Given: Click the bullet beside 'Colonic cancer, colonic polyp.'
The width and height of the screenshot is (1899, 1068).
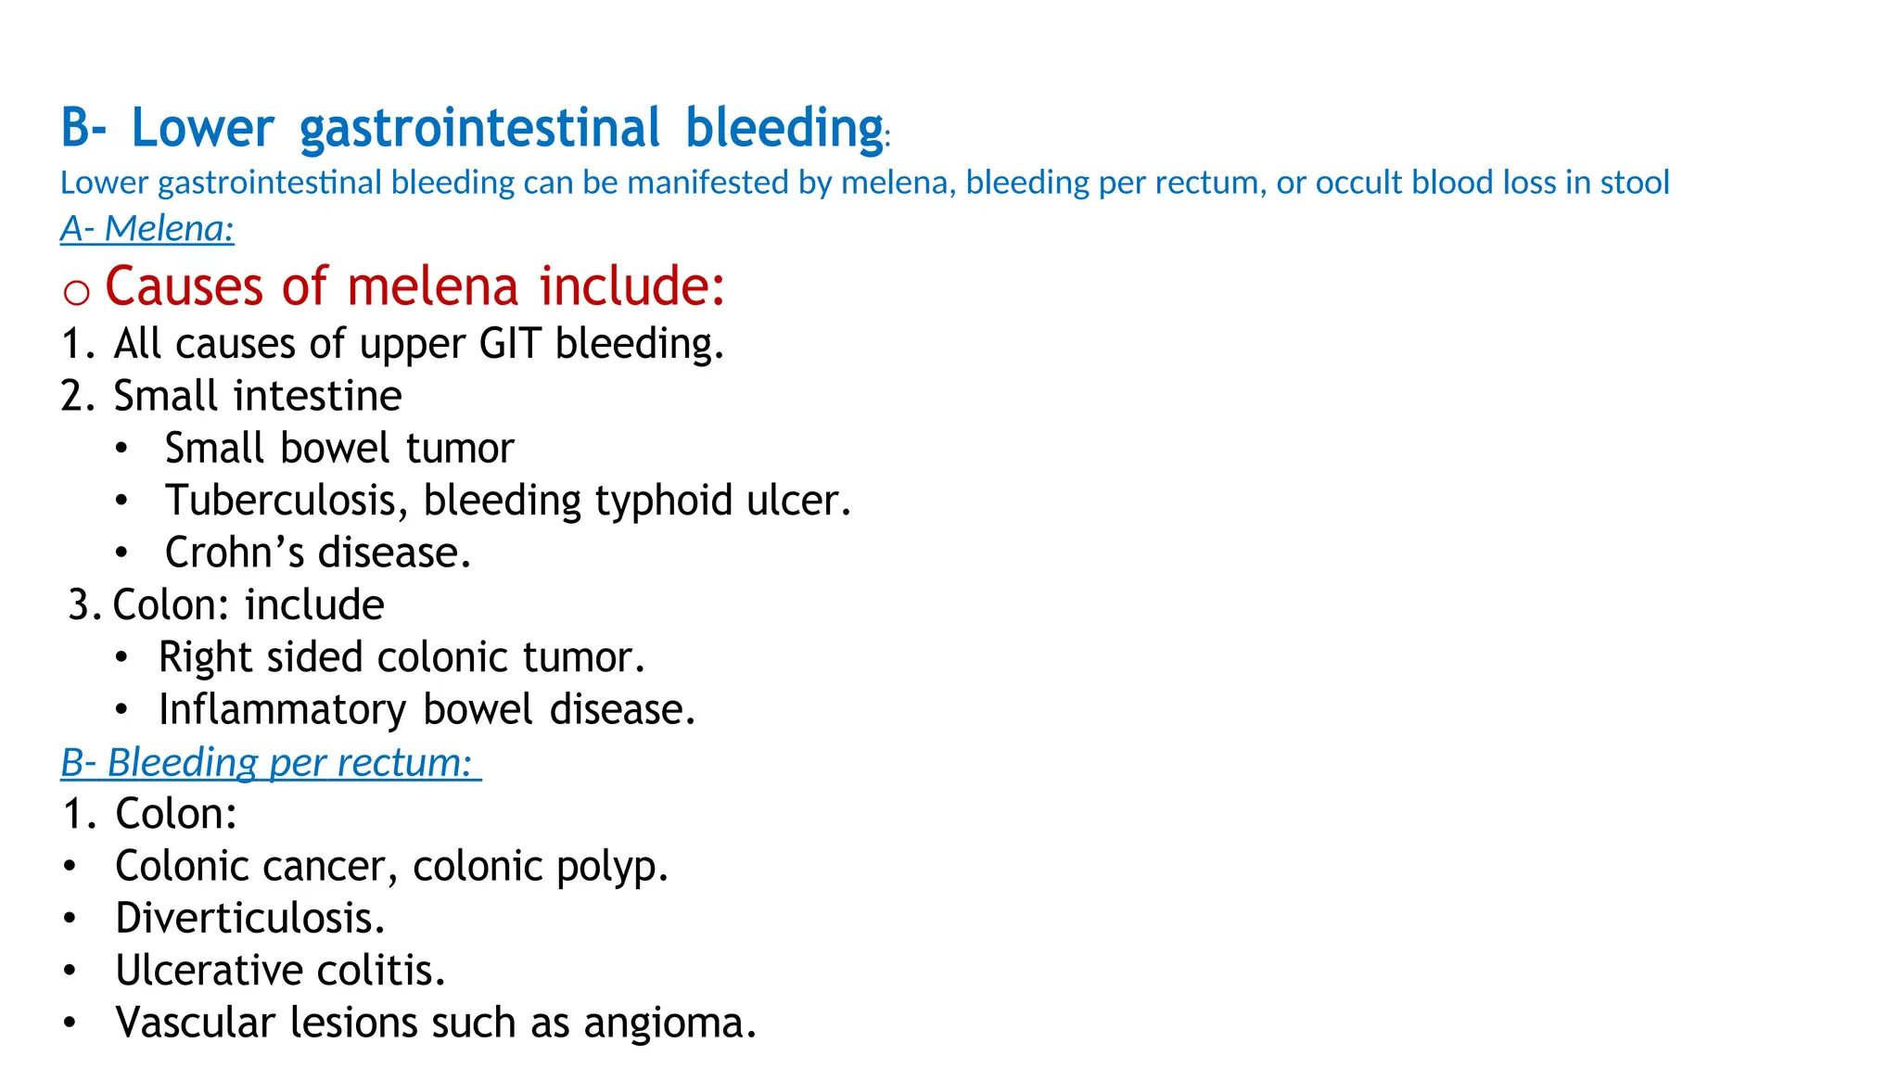Looking at the screenshot, I should tap(70, 867).
